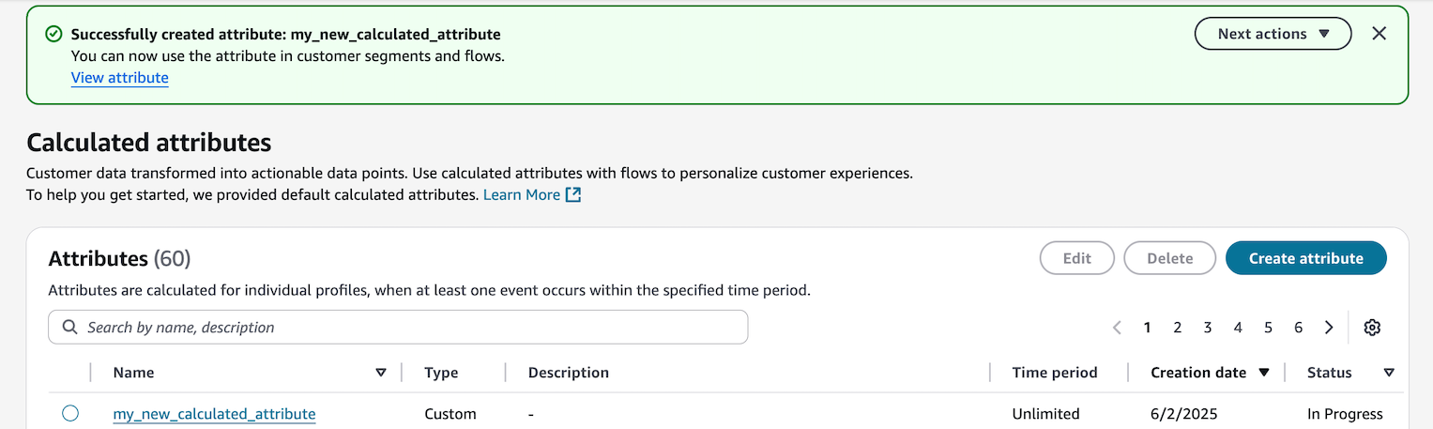Go to next page arrow
The width and height of the screenshot is (1433, 429).
(1329, 328)
